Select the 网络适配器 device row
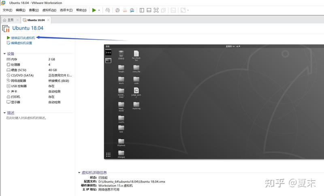This screenshot has height=196, width=324. 39,81
